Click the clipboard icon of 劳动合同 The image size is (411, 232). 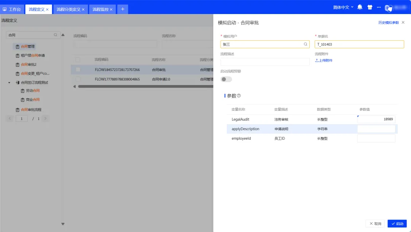click(22, 91)
